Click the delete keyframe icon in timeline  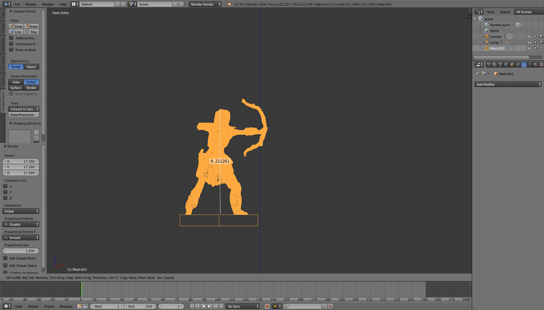(x=330, y=306)
